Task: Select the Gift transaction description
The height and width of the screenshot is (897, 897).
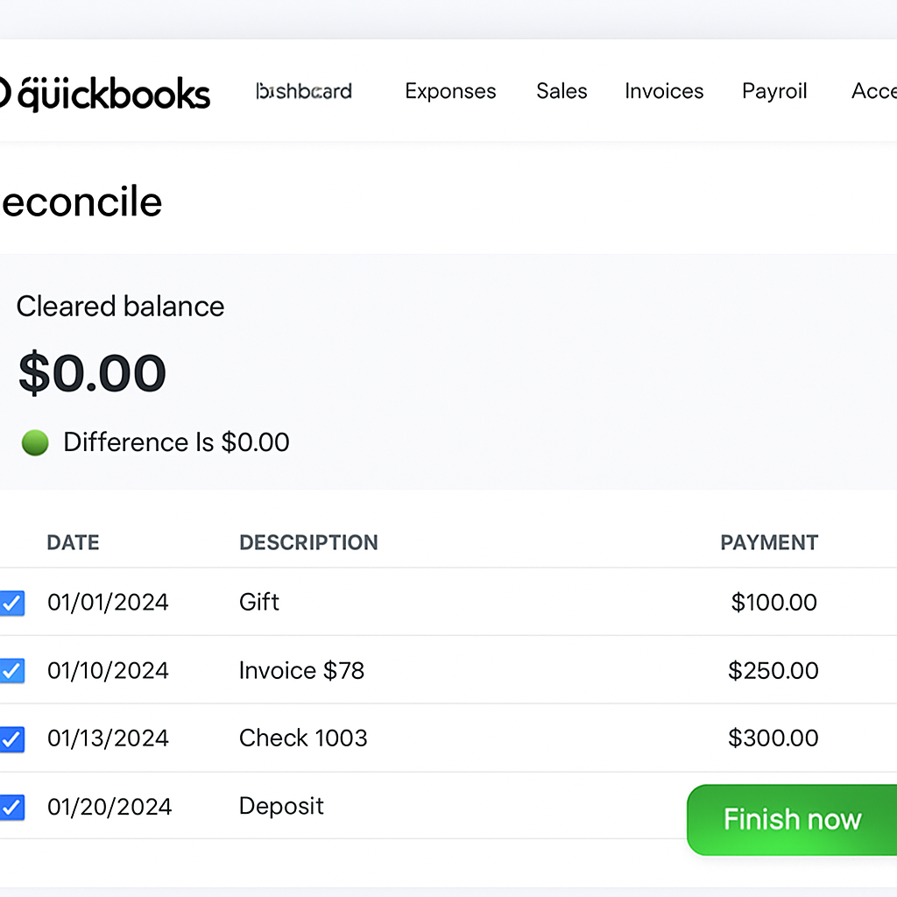Action: point(259,602)
